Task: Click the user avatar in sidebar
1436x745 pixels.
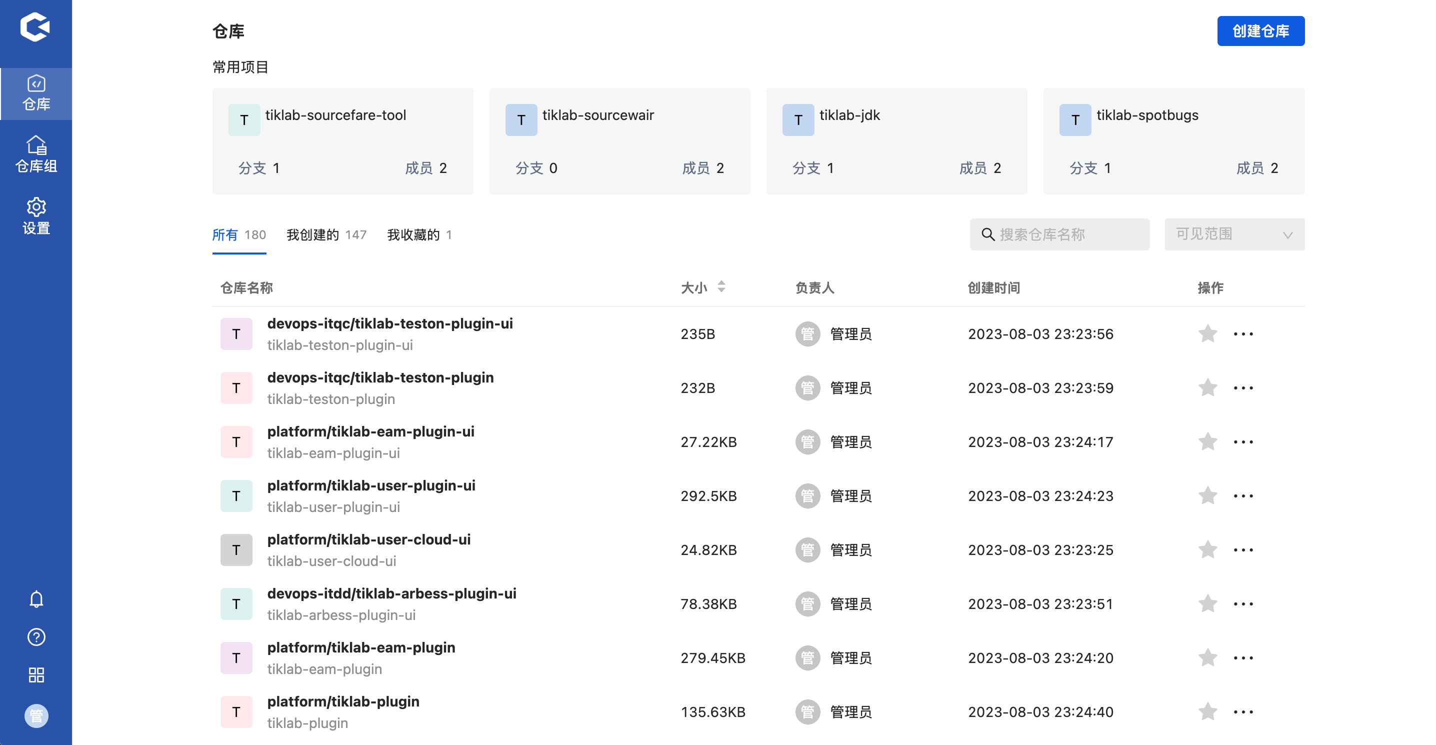Action: 36,715
